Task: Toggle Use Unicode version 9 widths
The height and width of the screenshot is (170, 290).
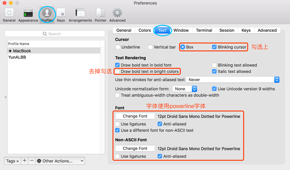Action: pyautogui.click(x=214, y=89)
